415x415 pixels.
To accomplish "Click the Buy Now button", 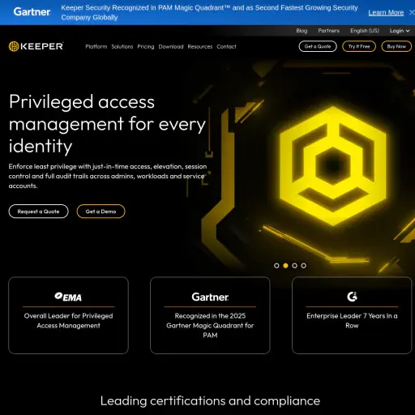I will tap(396, 46).
